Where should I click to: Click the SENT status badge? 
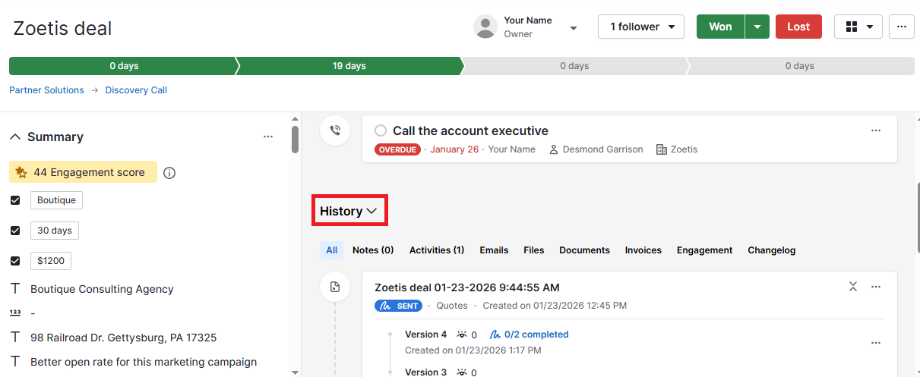(x=399, y=306)
